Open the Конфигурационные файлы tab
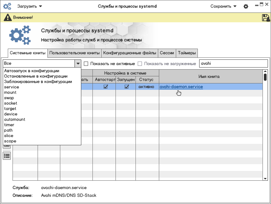This screenshot has height=204, width=271. click(130, 53)
